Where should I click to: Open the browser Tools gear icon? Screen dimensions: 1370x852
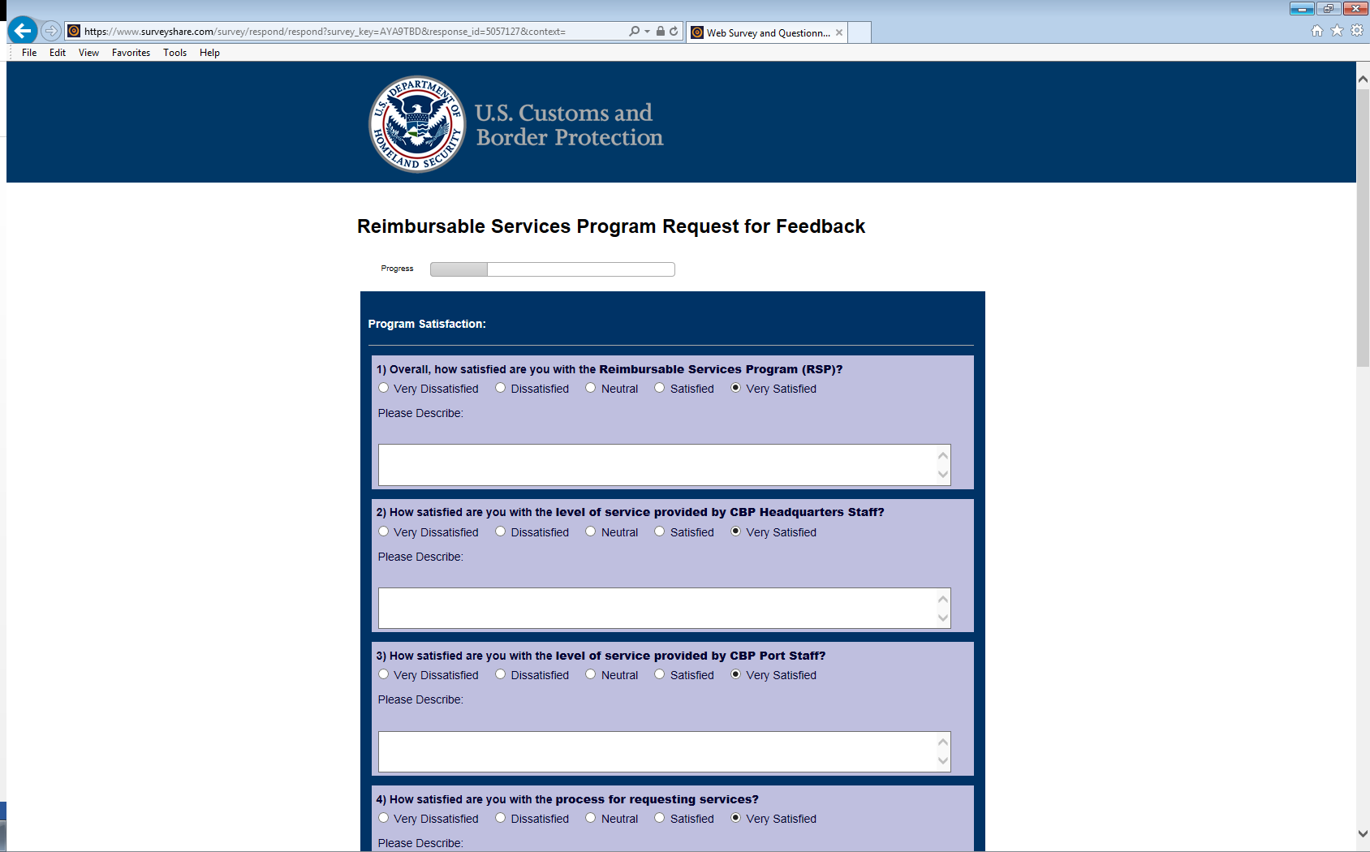[x=1357, y=31]
